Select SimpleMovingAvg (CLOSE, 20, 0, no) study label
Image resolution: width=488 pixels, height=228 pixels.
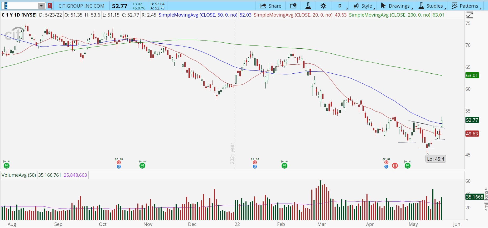pos(293,15)
